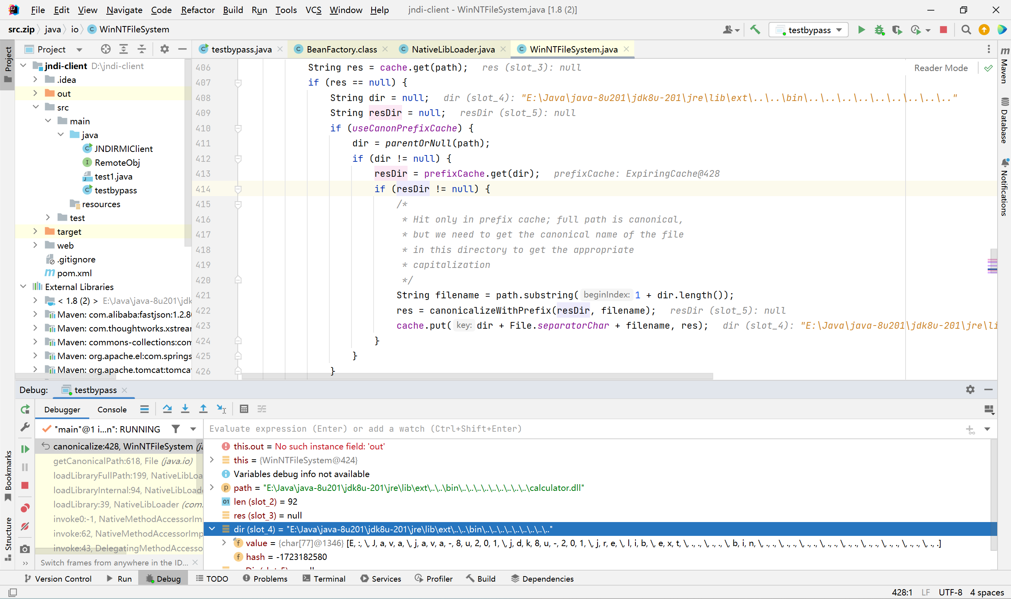Click the thread dump camera icon

[x=25, y=549]
